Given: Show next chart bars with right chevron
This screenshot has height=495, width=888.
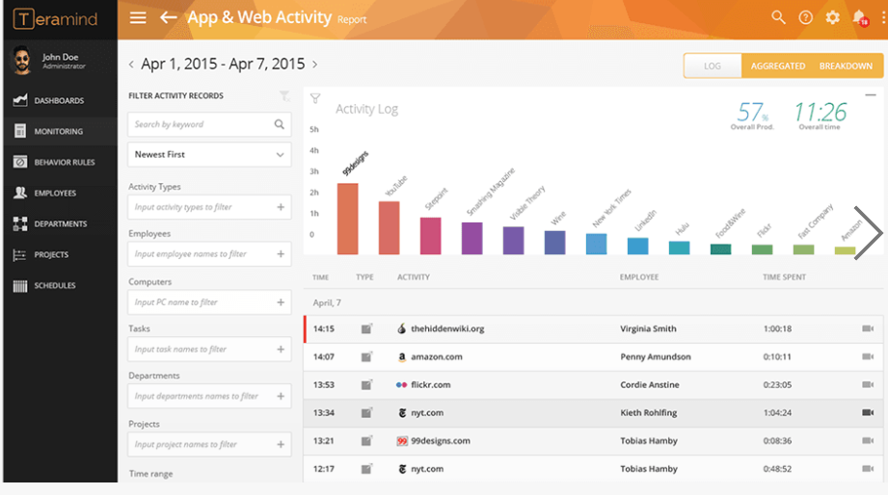Looking at the screenshot, I should 868,232.
